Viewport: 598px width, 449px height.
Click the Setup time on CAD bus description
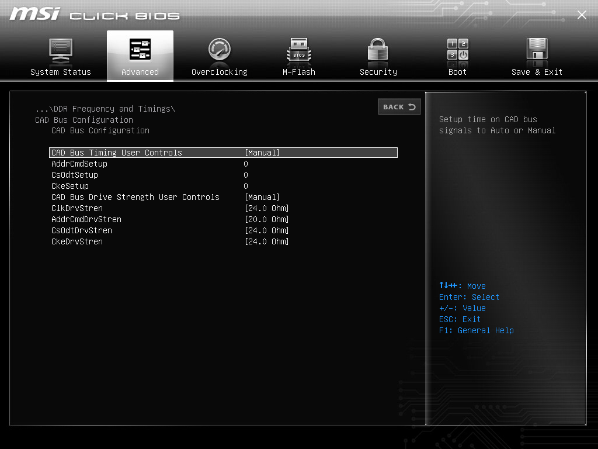coord(498,125)
